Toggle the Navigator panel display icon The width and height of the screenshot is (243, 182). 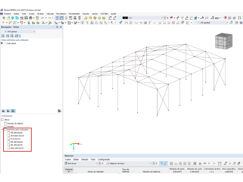click(57, 18)
